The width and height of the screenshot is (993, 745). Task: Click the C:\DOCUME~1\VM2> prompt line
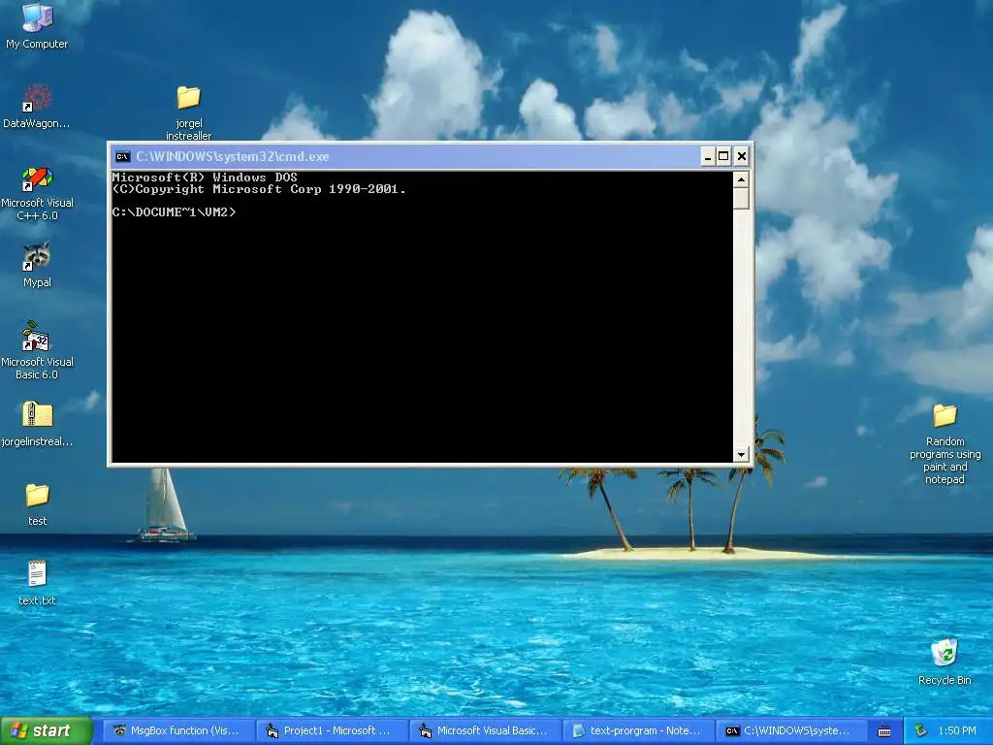pos(175,212)
